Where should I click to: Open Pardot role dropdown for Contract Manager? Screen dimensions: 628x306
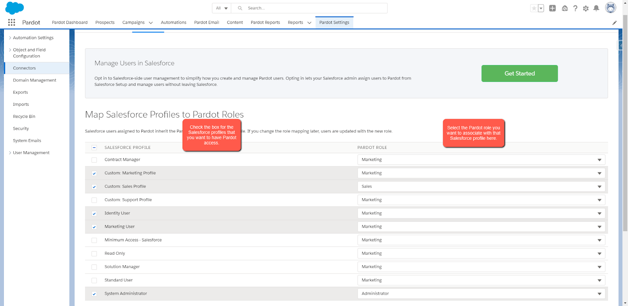(481, 159)
